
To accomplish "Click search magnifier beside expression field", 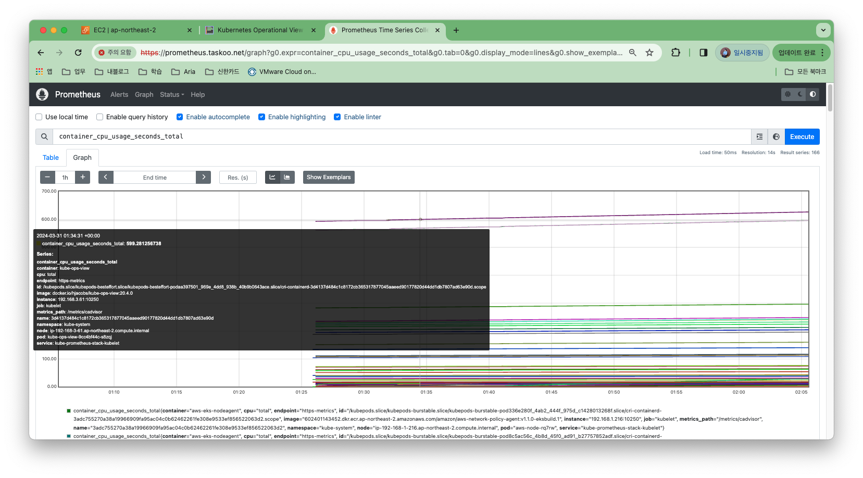I will click(44, 136).
